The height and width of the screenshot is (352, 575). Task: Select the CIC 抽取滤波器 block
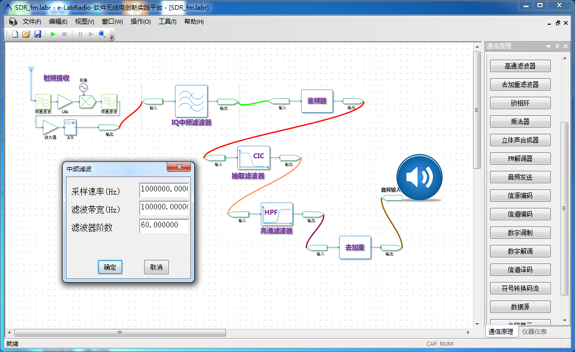pos(254,157)
